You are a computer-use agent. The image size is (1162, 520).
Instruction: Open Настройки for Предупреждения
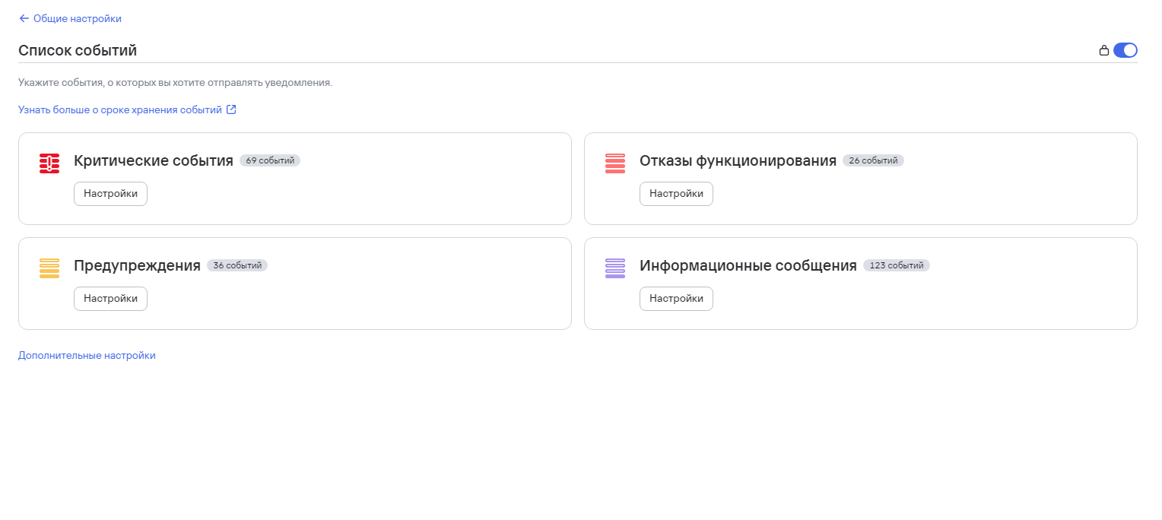pyautogui.click(x=110, y=299)
